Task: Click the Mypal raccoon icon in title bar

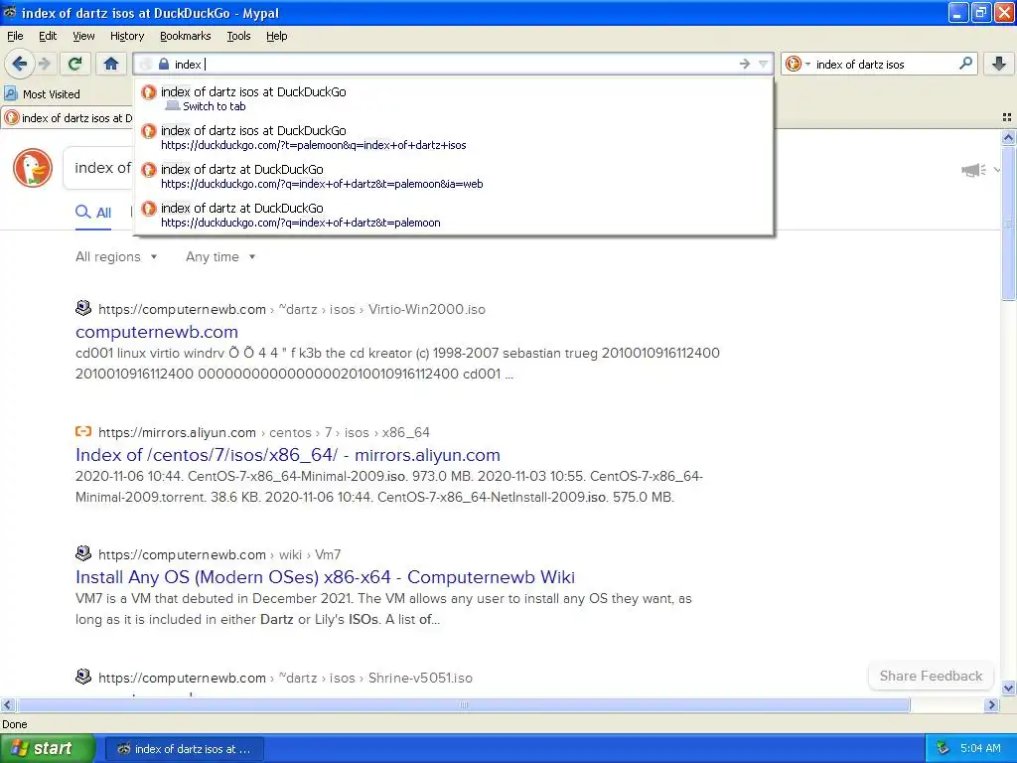Action: tap(10, 12)
